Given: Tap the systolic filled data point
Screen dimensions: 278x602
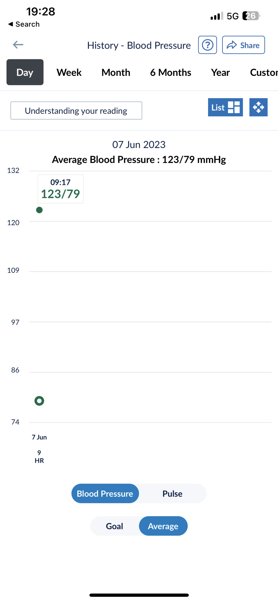Looking at the screenshot, I should (39, 210).
